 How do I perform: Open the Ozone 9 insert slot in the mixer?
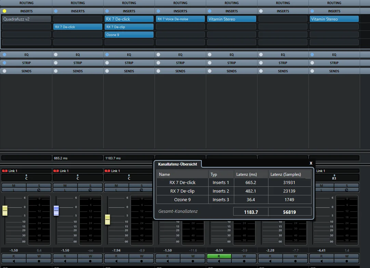pyautogui.click(x=129, y=35)
